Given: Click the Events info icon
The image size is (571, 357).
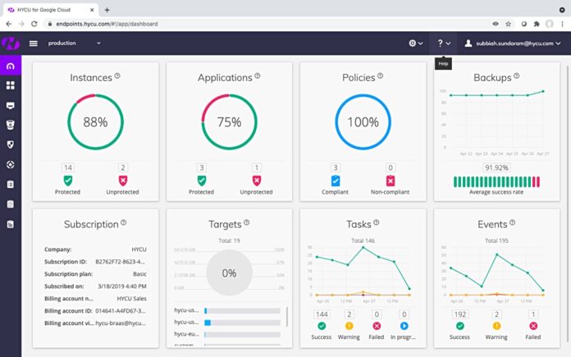Looking at the screenshot, I should (513, 222).
